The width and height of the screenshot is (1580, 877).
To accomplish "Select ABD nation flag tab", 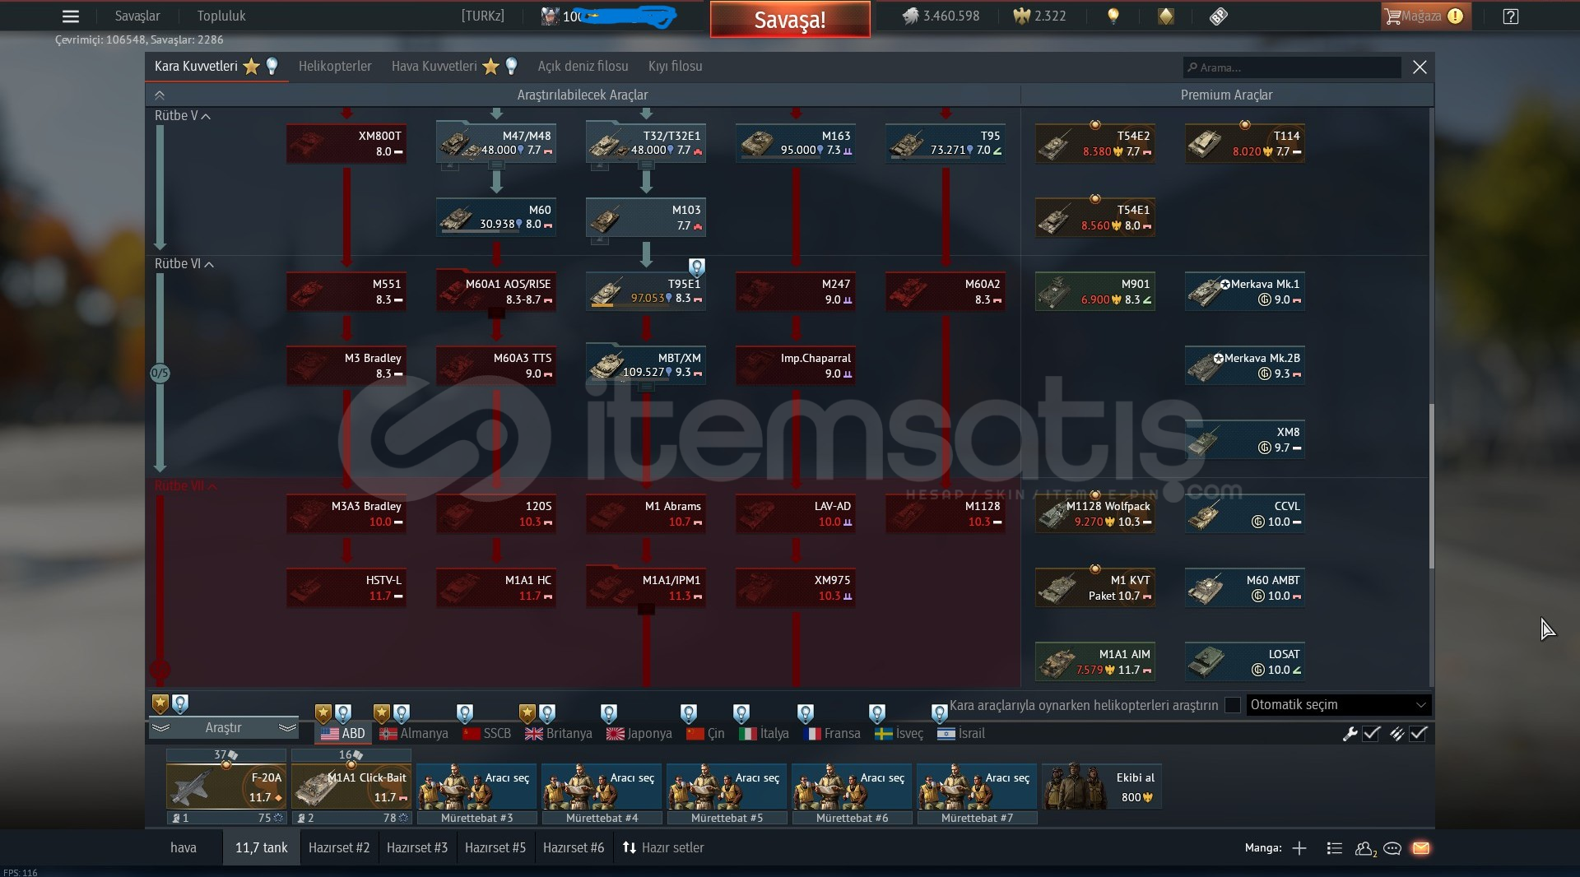I will (x=343, y=733).
